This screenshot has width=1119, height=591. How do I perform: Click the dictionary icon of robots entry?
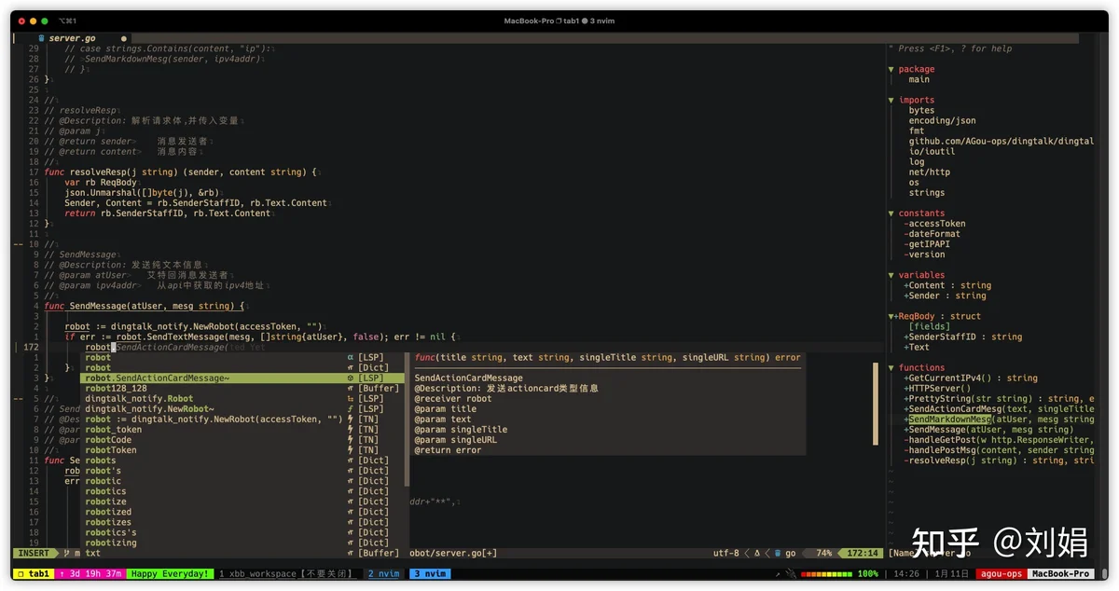350,460
